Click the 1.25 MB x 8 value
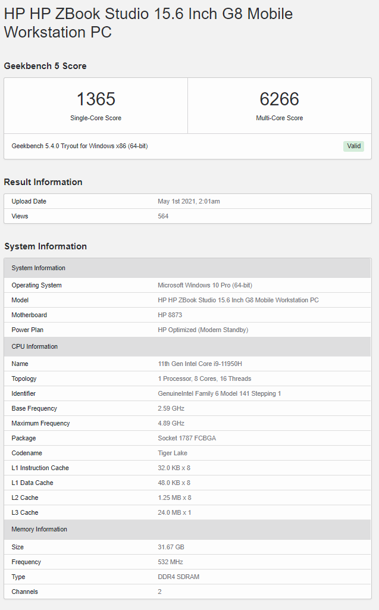This screenshot has height=610, width=379. [174, 498]
